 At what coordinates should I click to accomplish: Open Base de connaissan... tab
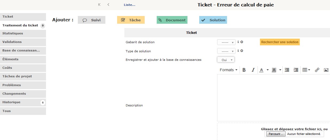(x=23, y=51)
